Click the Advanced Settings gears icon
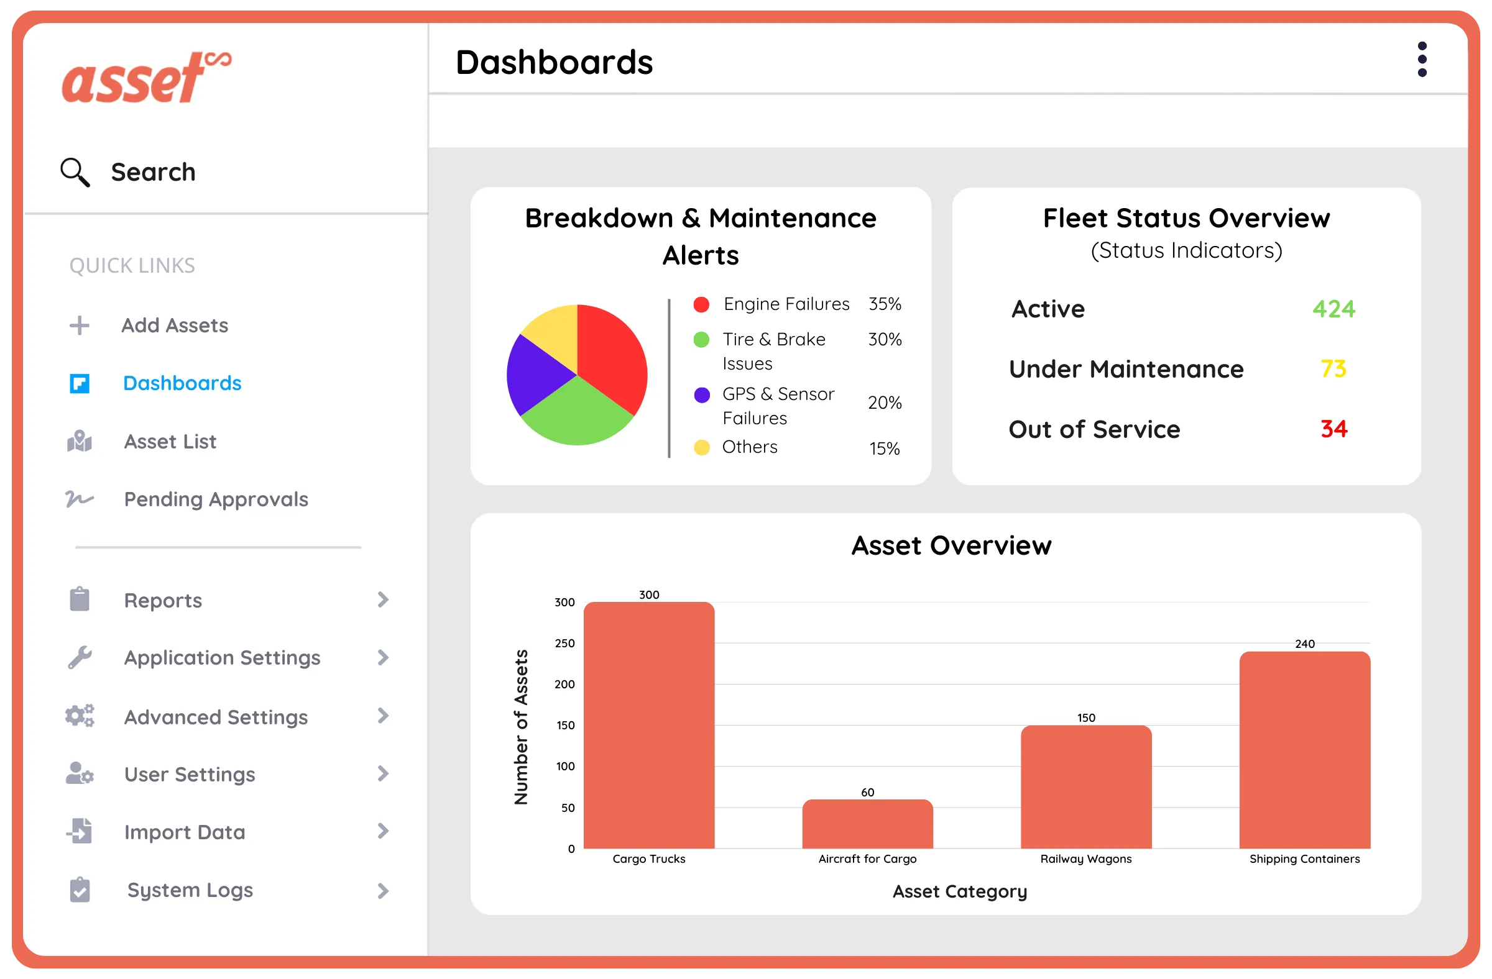The height and width of the screenshot is (979, 1492). 79,716
